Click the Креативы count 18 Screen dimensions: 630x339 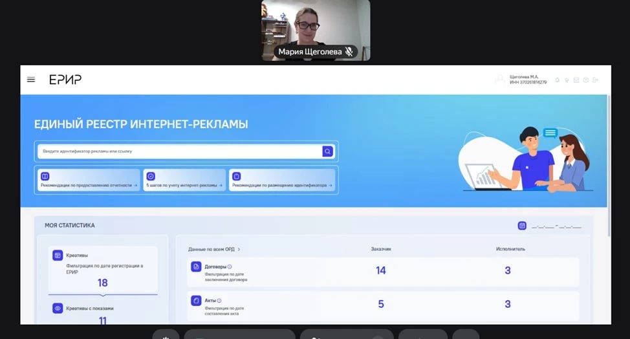pos(102,283)
